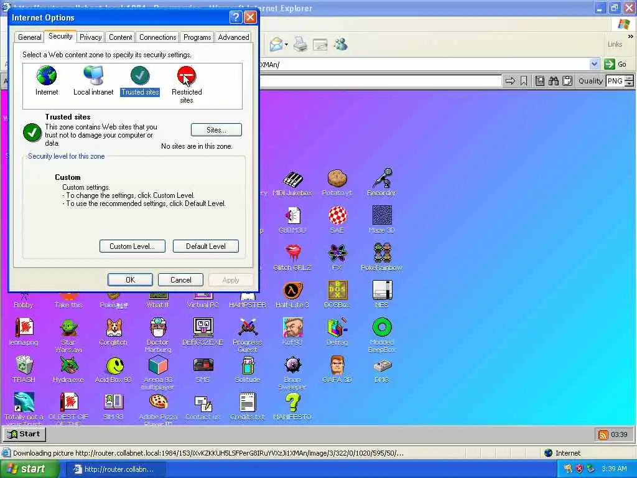637x478 pixels.
Task: Select the Restricted sites zone icon
Action: [x=187, y=75]
